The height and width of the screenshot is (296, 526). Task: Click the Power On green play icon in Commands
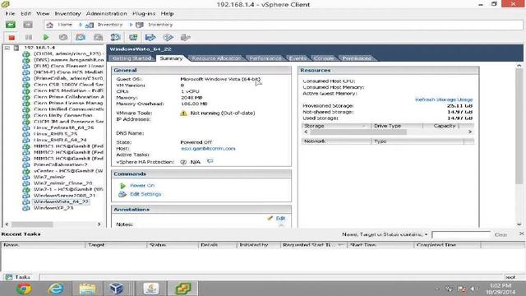click(x=122, y=186)
